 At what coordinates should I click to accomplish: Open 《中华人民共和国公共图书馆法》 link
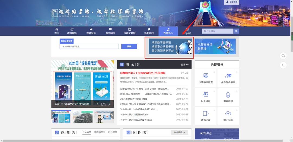click(137, 120)
